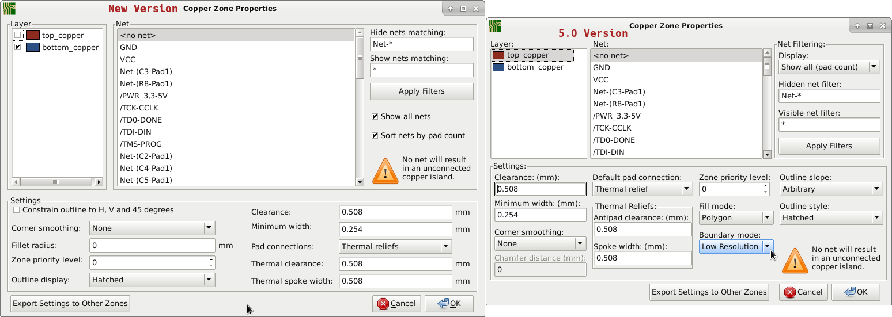892x317 pixels.
Task: Click red Cancel icon in New Version dialog
Action: [x=383, y=304]
